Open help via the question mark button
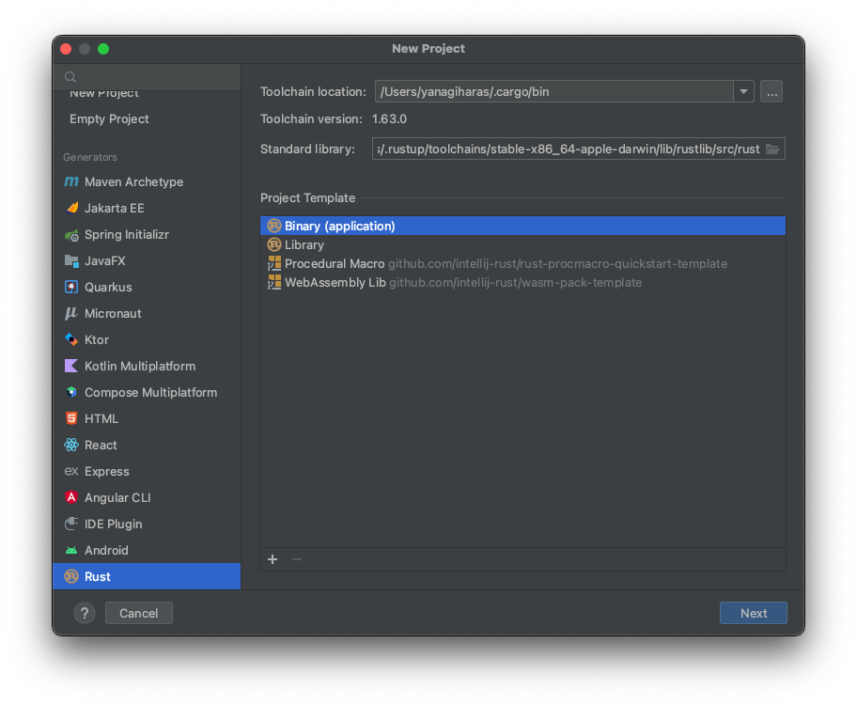Viewport: 857px width, 705px height. (84, 612)
